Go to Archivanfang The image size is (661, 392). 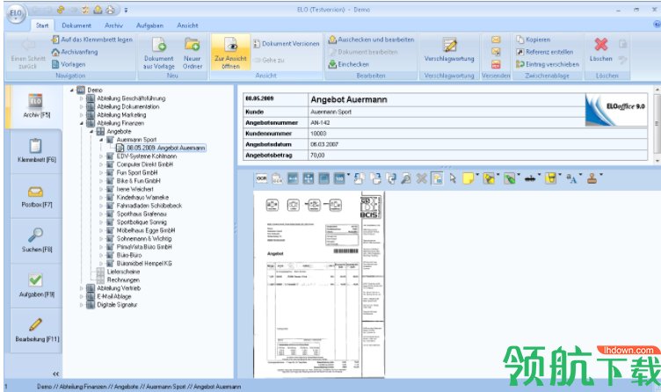(x=75, y=52)
